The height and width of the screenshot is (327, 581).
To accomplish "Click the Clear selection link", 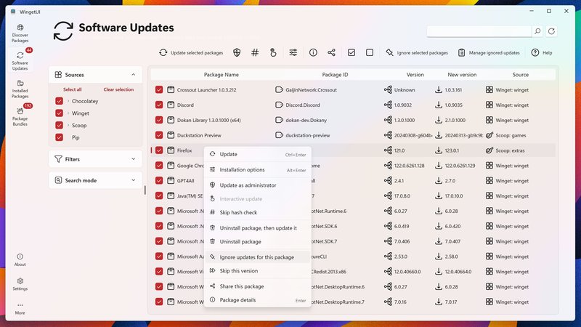I will pos(118,89).
